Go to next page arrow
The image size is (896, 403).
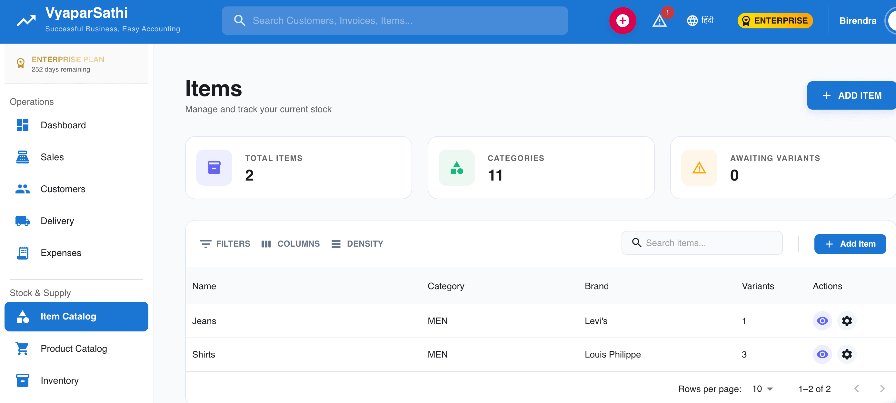882,388
